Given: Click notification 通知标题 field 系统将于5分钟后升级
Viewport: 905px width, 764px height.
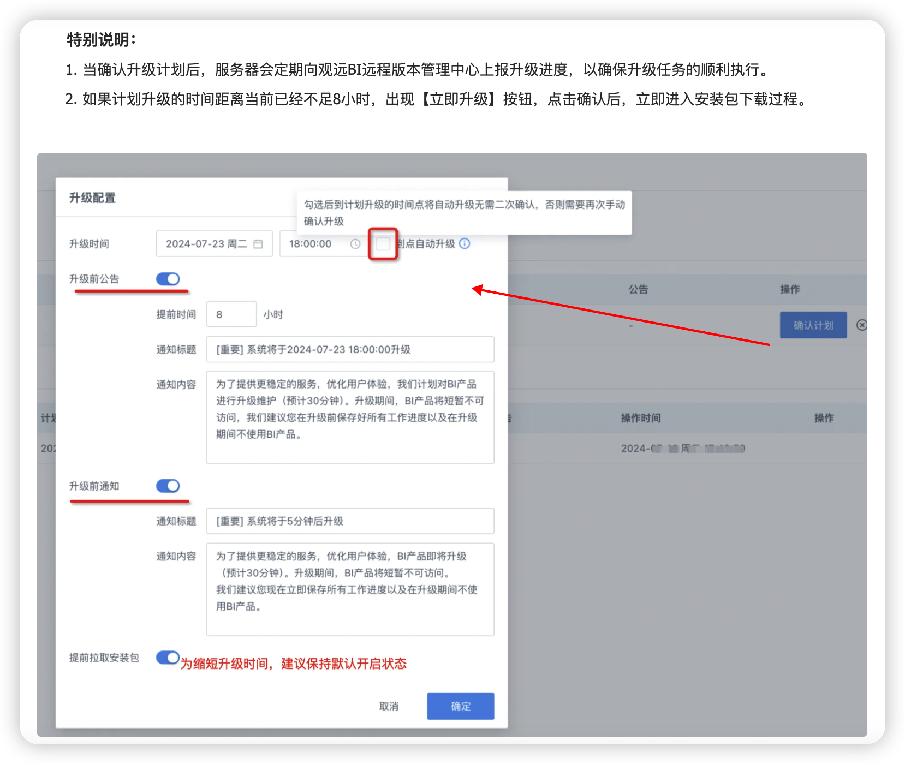Looking at the screenshot, I should [350, 521].
